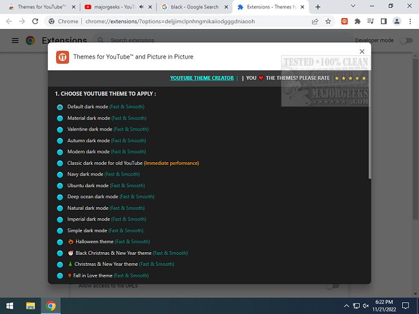This screenshot has width=419, height=314.
Task: Reload the current page
Action: (x=35, y=21)
